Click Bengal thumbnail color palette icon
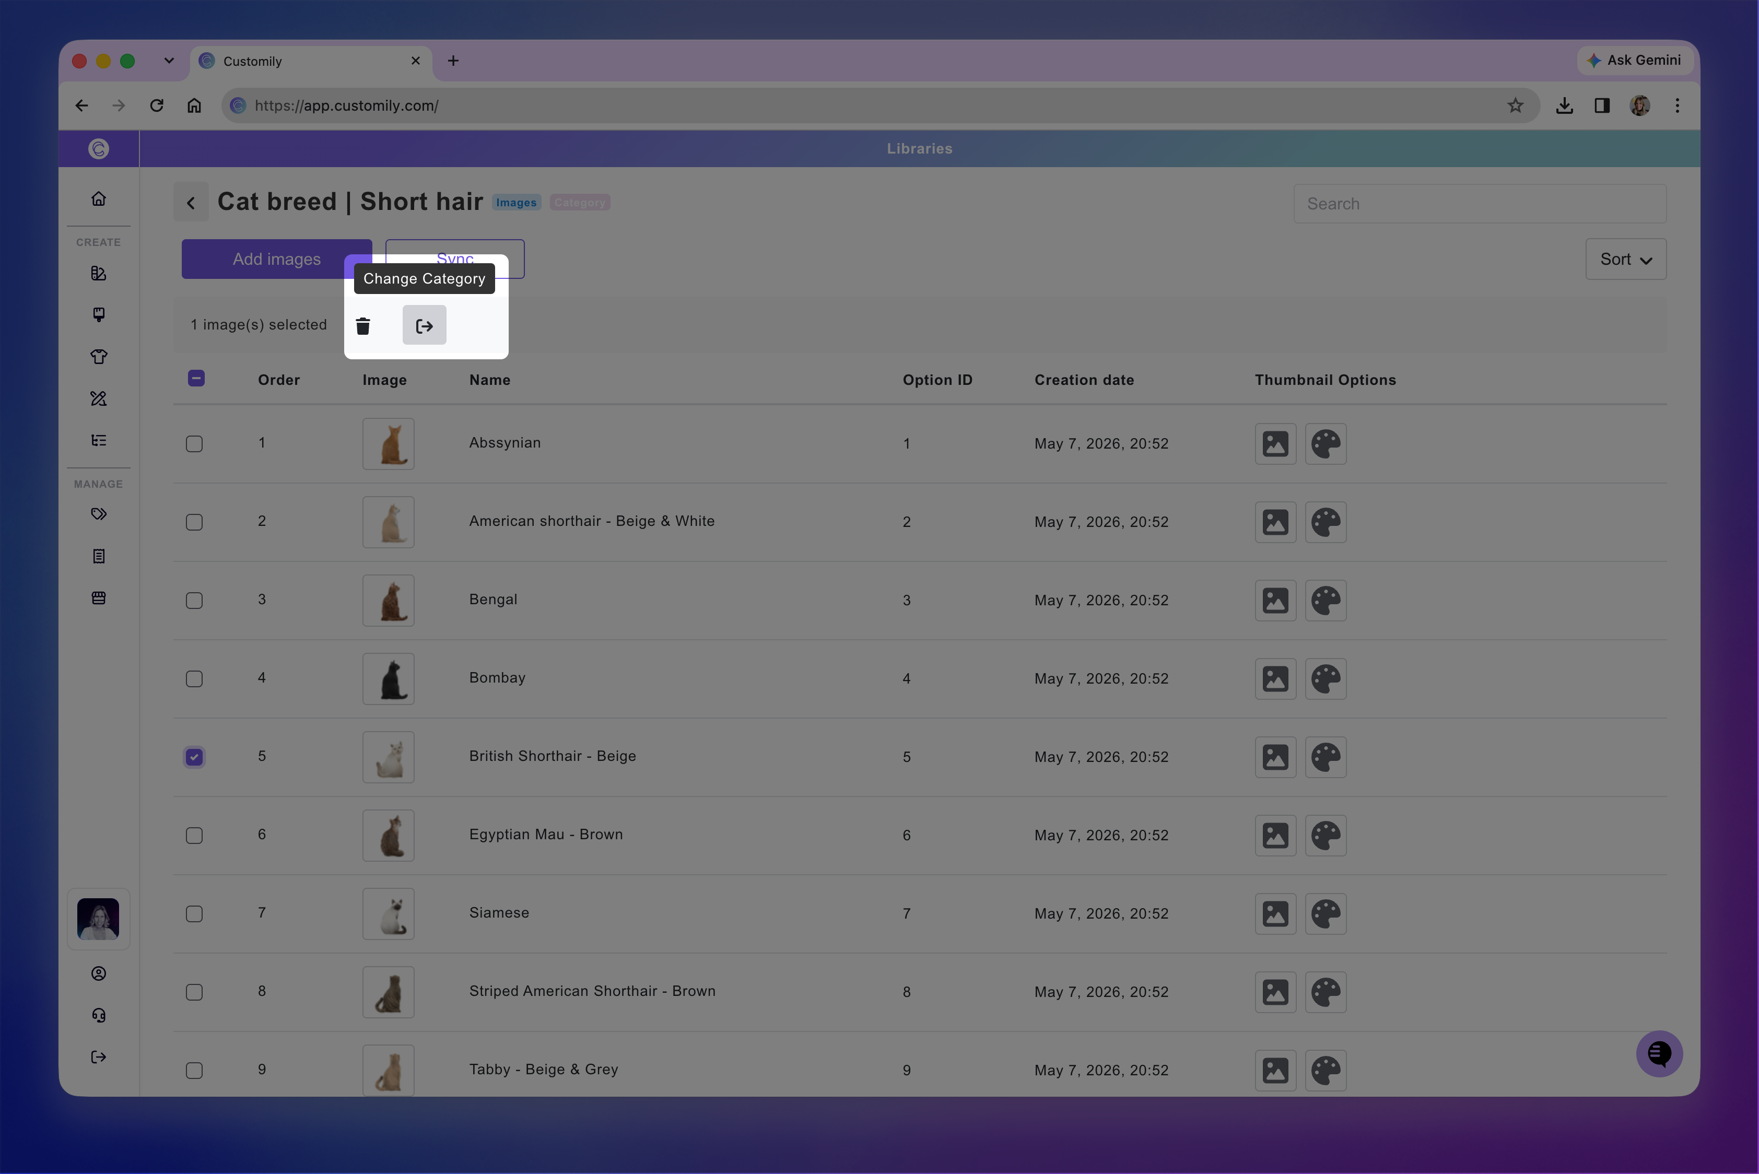This screenshot has width=1759, height=1174. point(1326,601)
